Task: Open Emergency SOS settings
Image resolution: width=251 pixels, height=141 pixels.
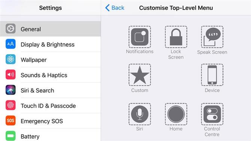Action: pyautogui.click(x=51, y=121)
